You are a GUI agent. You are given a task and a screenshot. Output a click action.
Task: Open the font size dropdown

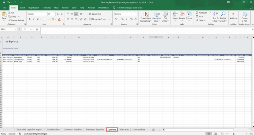(x=54, y=14)
